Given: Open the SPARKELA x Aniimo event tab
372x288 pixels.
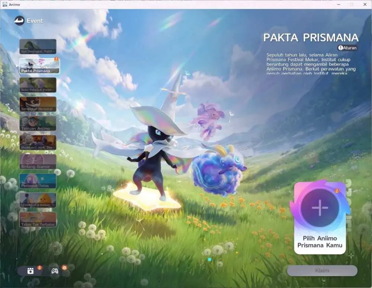Looking at the screenshot, I should (38, 200).
